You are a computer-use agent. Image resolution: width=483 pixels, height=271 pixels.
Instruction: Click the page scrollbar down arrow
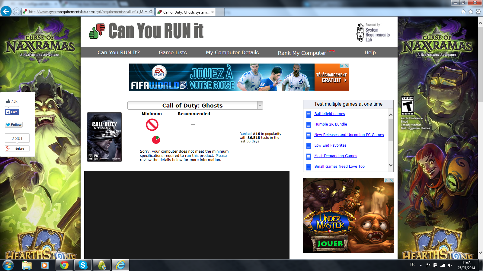pos(480,253)
